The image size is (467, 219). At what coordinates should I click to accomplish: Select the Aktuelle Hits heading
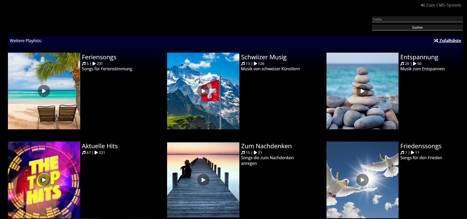(x=100, y=146)
